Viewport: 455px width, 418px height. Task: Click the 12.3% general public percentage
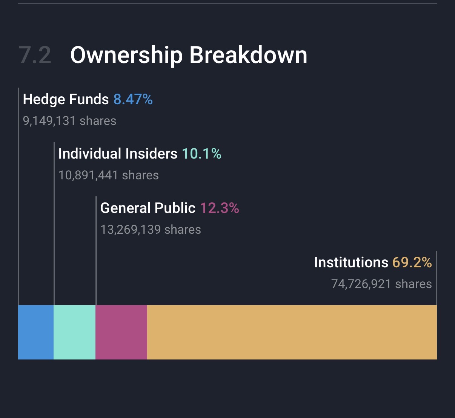(x=220, y=208)
